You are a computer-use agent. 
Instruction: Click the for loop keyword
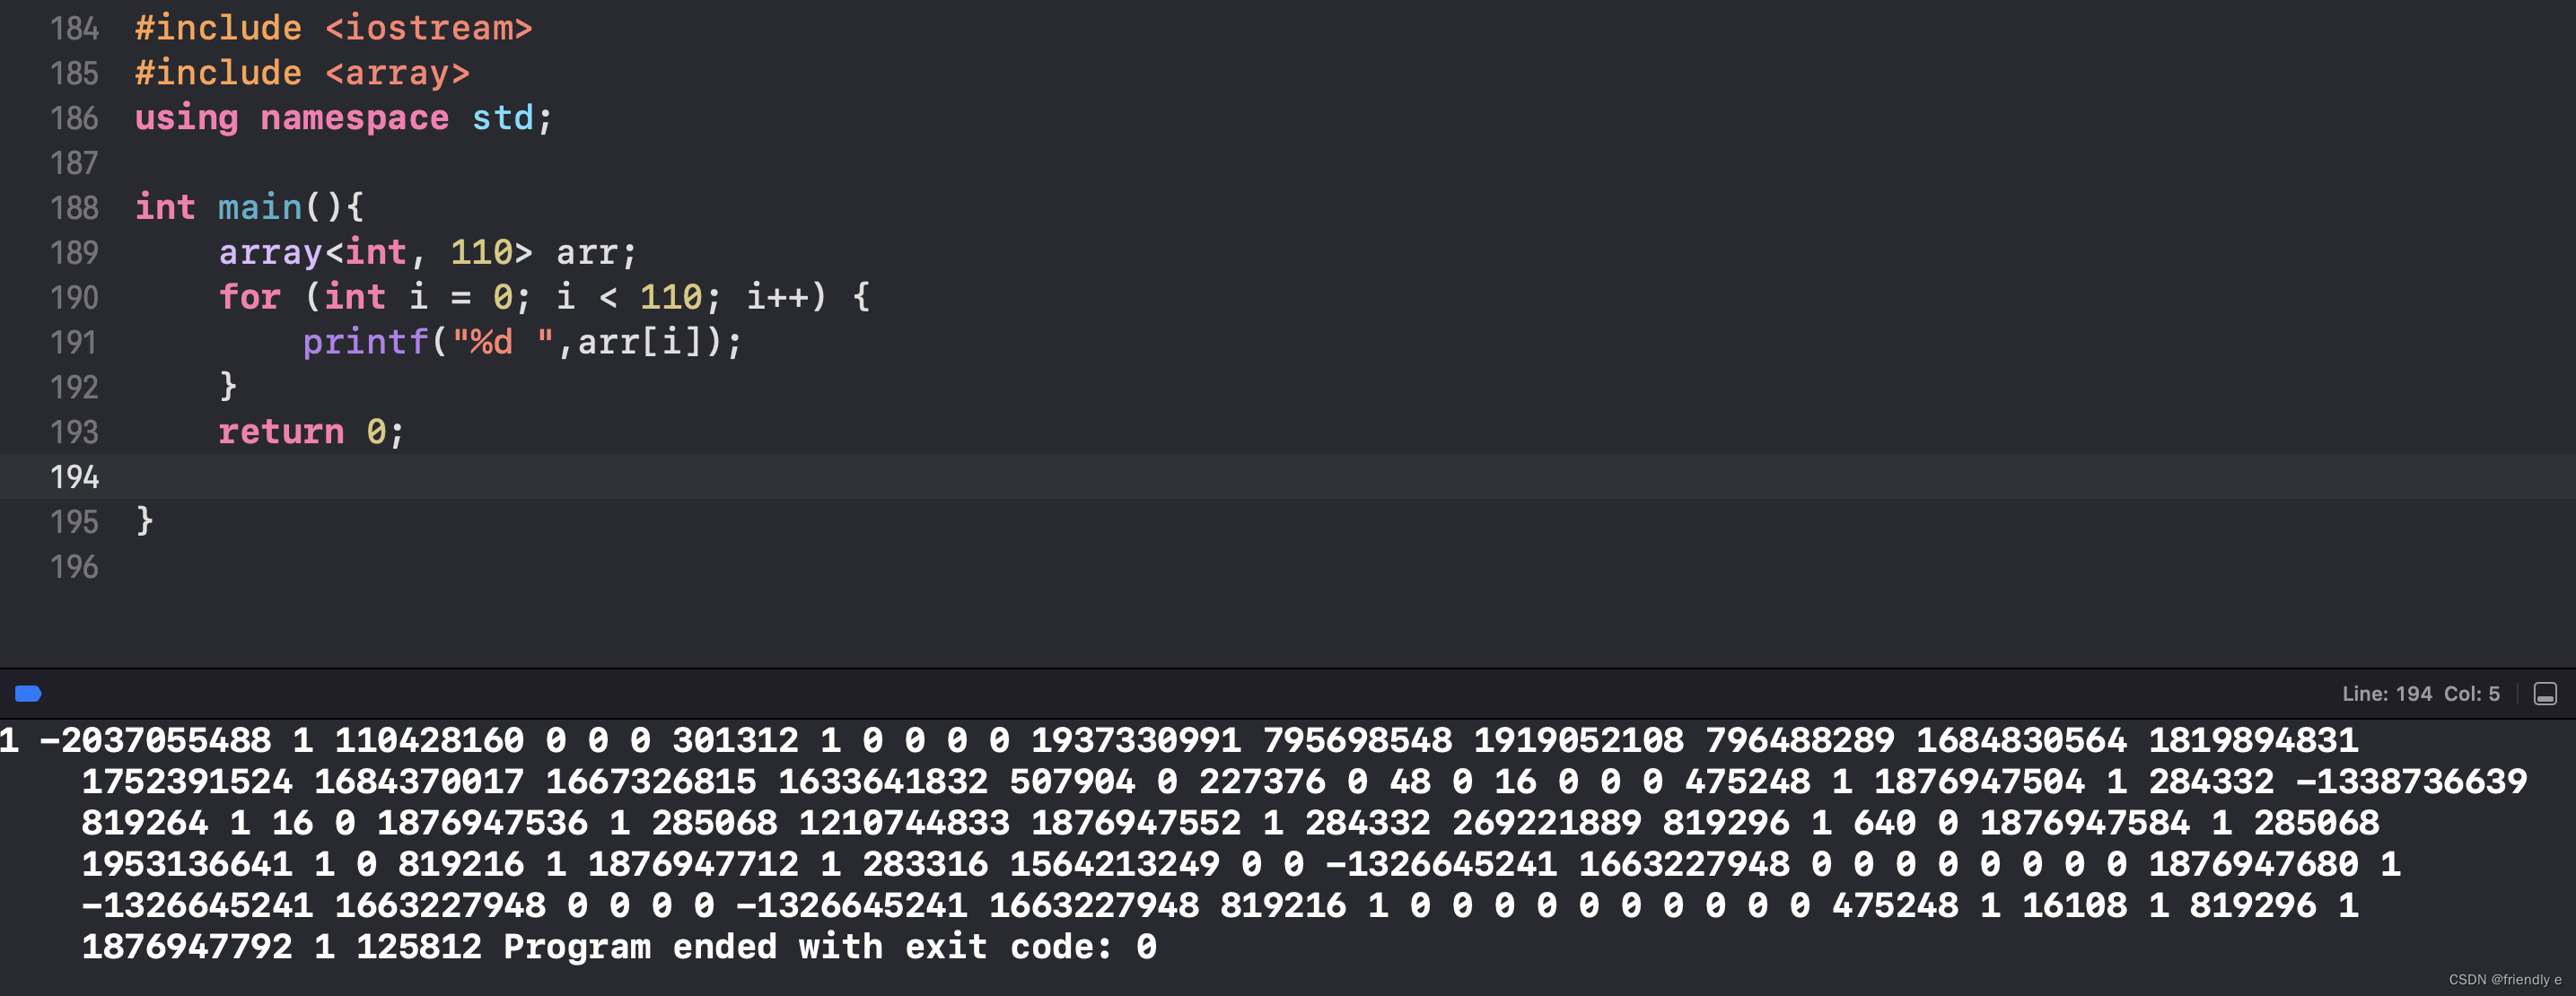249,297
